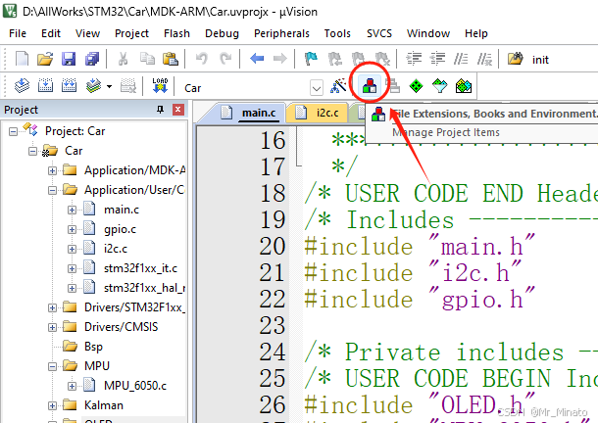Expand the gpio.c tree node
This screenshot has height=423, width=598.
click(72, 229)
